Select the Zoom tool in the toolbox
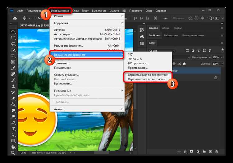Screen dimensions: 233x163 tap(13, 153)
